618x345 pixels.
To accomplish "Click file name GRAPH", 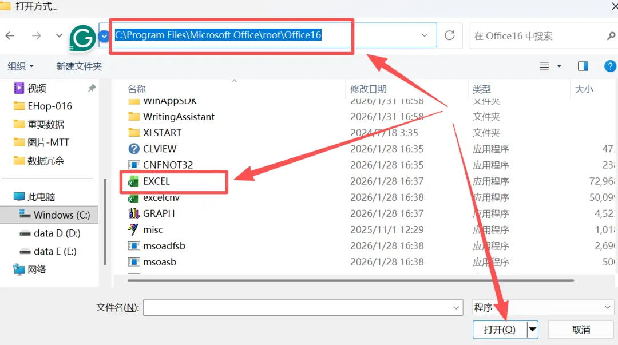I will pos(159,213).
